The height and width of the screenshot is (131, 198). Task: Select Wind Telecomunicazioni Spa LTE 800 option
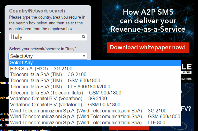[x=95, y=123]
